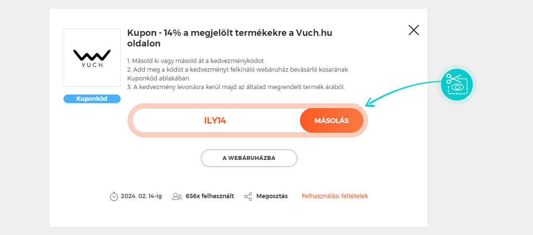This screenshot has height=235, width=533.
Task: Go to shop via A WEBÁRUHÁZBA button
Action: (x=249, y=158)
